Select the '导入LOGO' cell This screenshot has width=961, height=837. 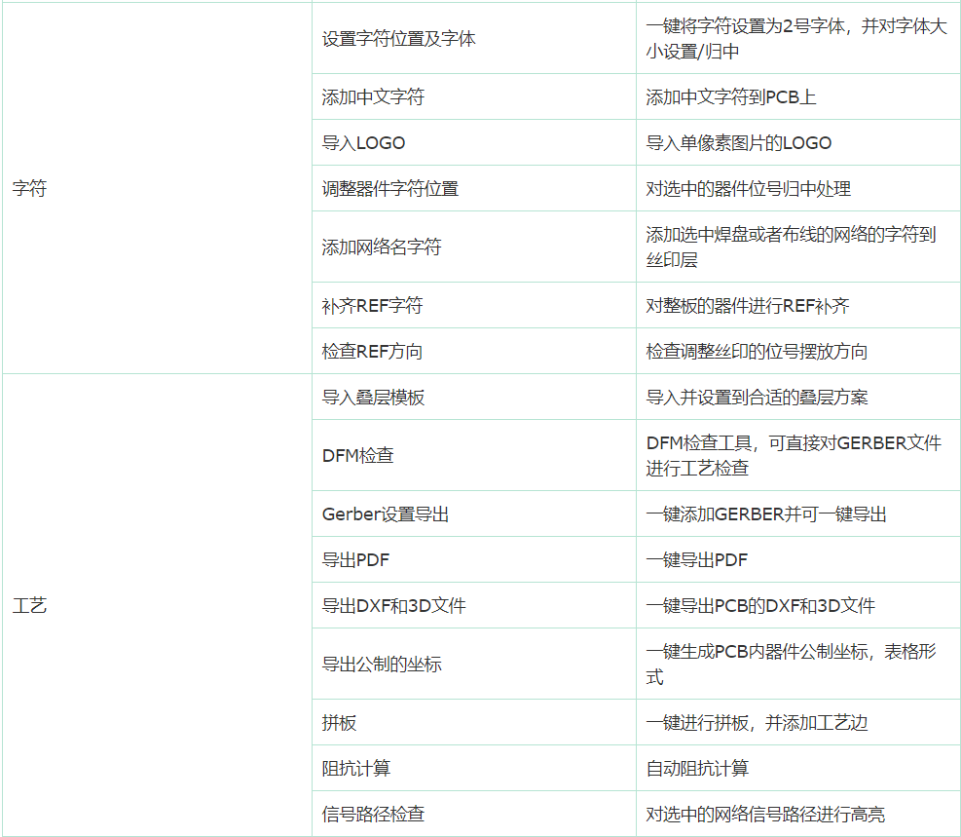(474, 142)
